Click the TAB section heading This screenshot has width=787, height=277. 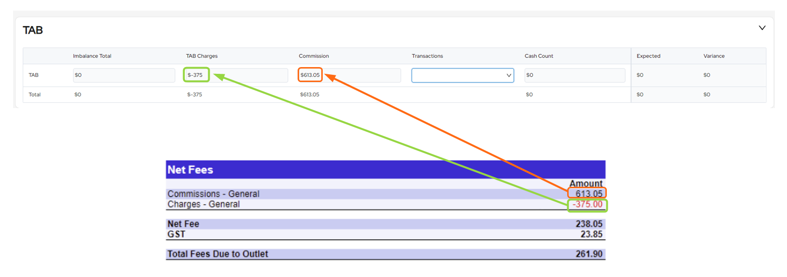33,30
